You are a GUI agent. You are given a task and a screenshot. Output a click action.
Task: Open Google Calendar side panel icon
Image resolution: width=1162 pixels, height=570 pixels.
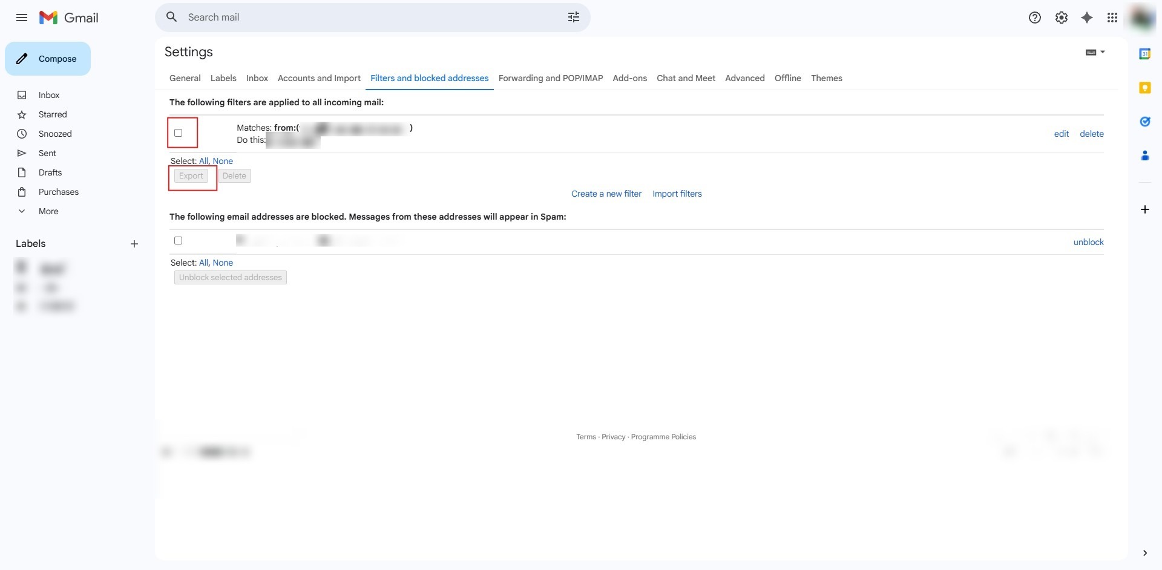[1144, 54]
